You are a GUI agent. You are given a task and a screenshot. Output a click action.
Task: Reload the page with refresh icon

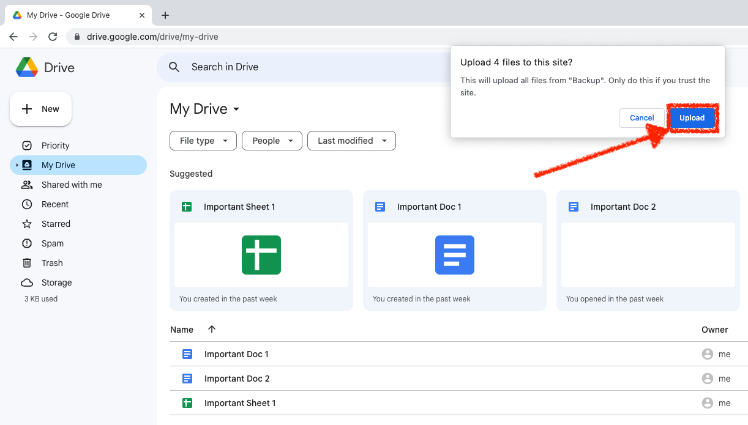(x=53, y=37)
